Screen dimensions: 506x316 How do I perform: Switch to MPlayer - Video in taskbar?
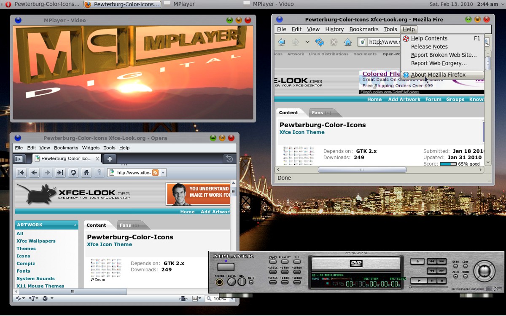(x=273, y=4)
